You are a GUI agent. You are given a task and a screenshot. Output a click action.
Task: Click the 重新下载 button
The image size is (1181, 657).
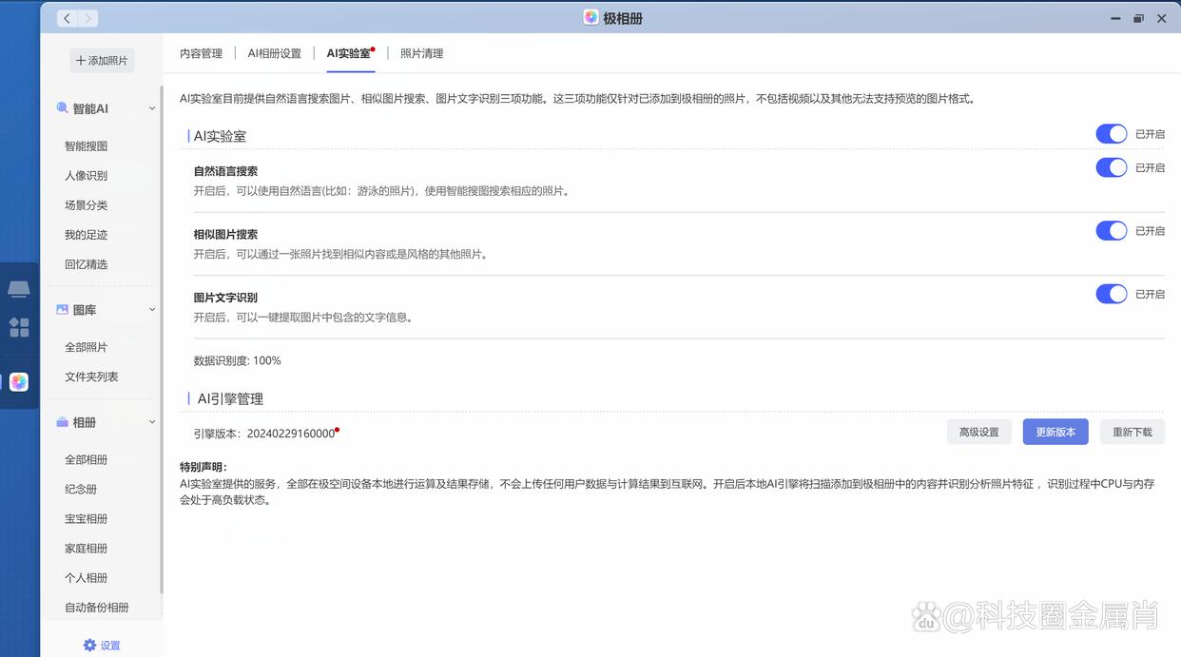click(x=1133, y=432)
